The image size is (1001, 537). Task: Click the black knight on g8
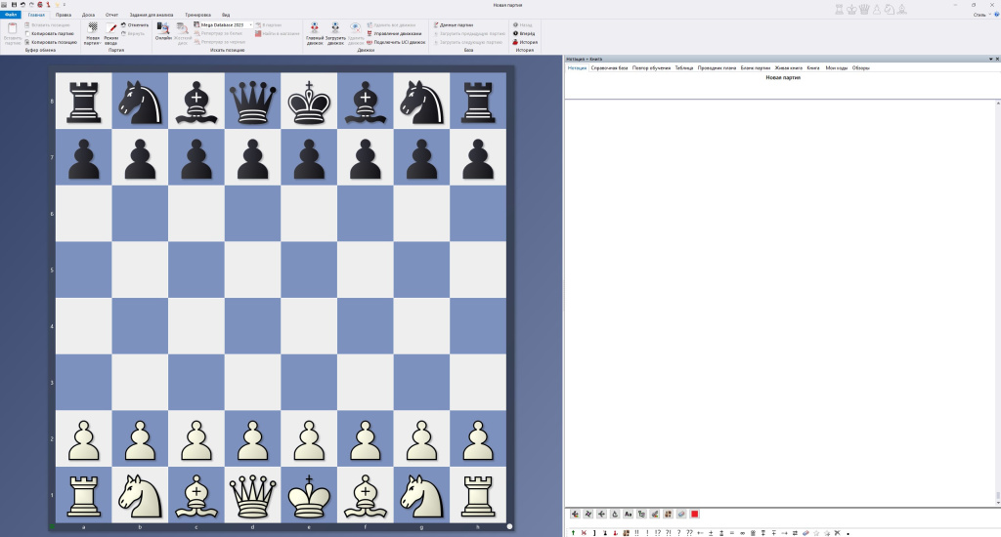421,103
